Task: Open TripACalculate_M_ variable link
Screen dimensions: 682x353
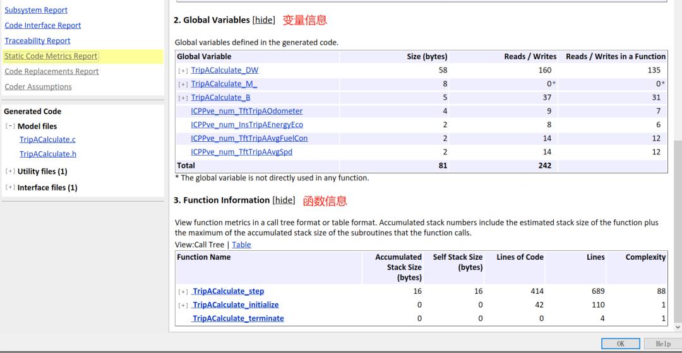Action: [224, 84]
